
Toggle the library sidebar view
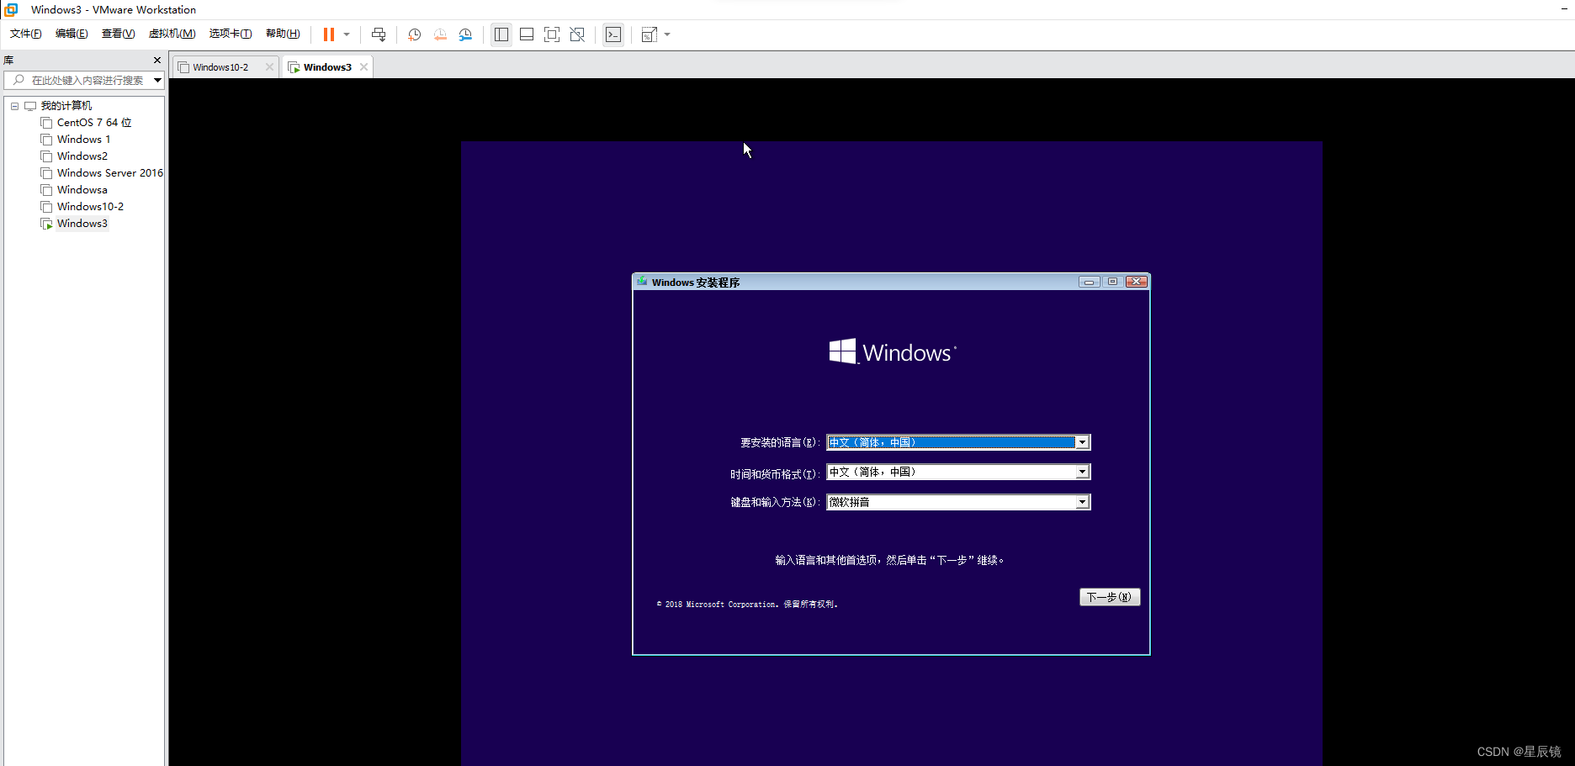501,34
